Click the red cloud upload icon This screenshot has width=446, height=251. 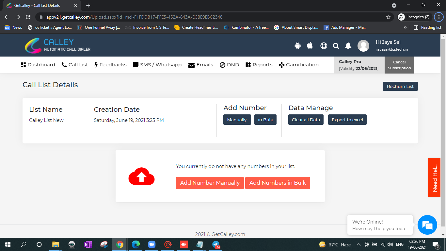141,176
